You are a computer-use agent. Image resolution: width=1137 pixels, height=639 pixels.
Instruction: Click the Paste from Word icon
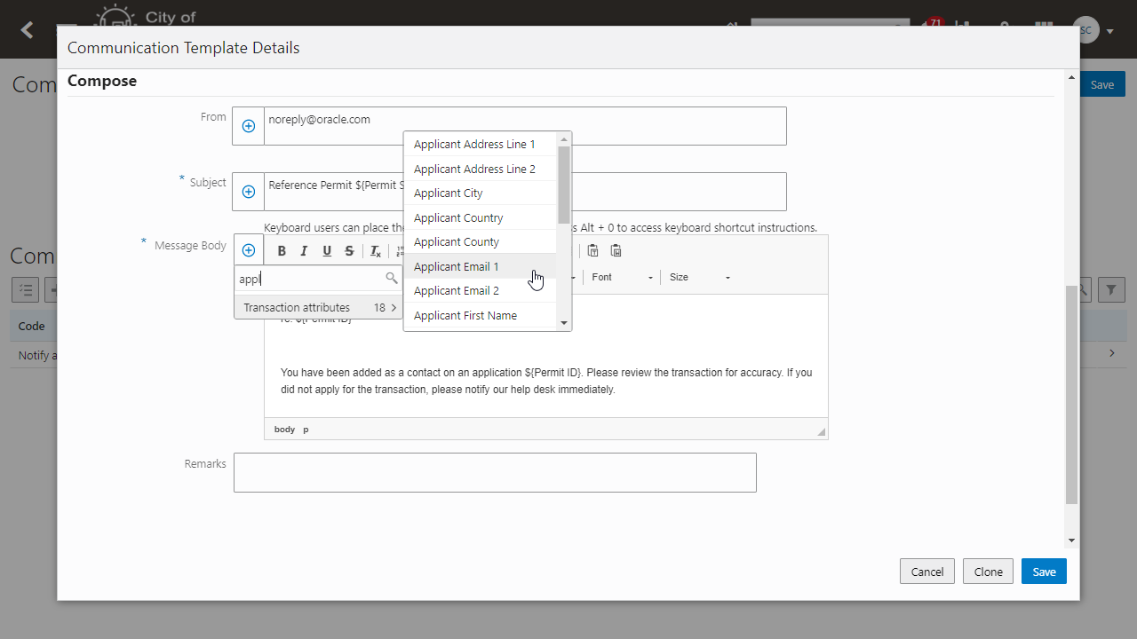point(616,251)
